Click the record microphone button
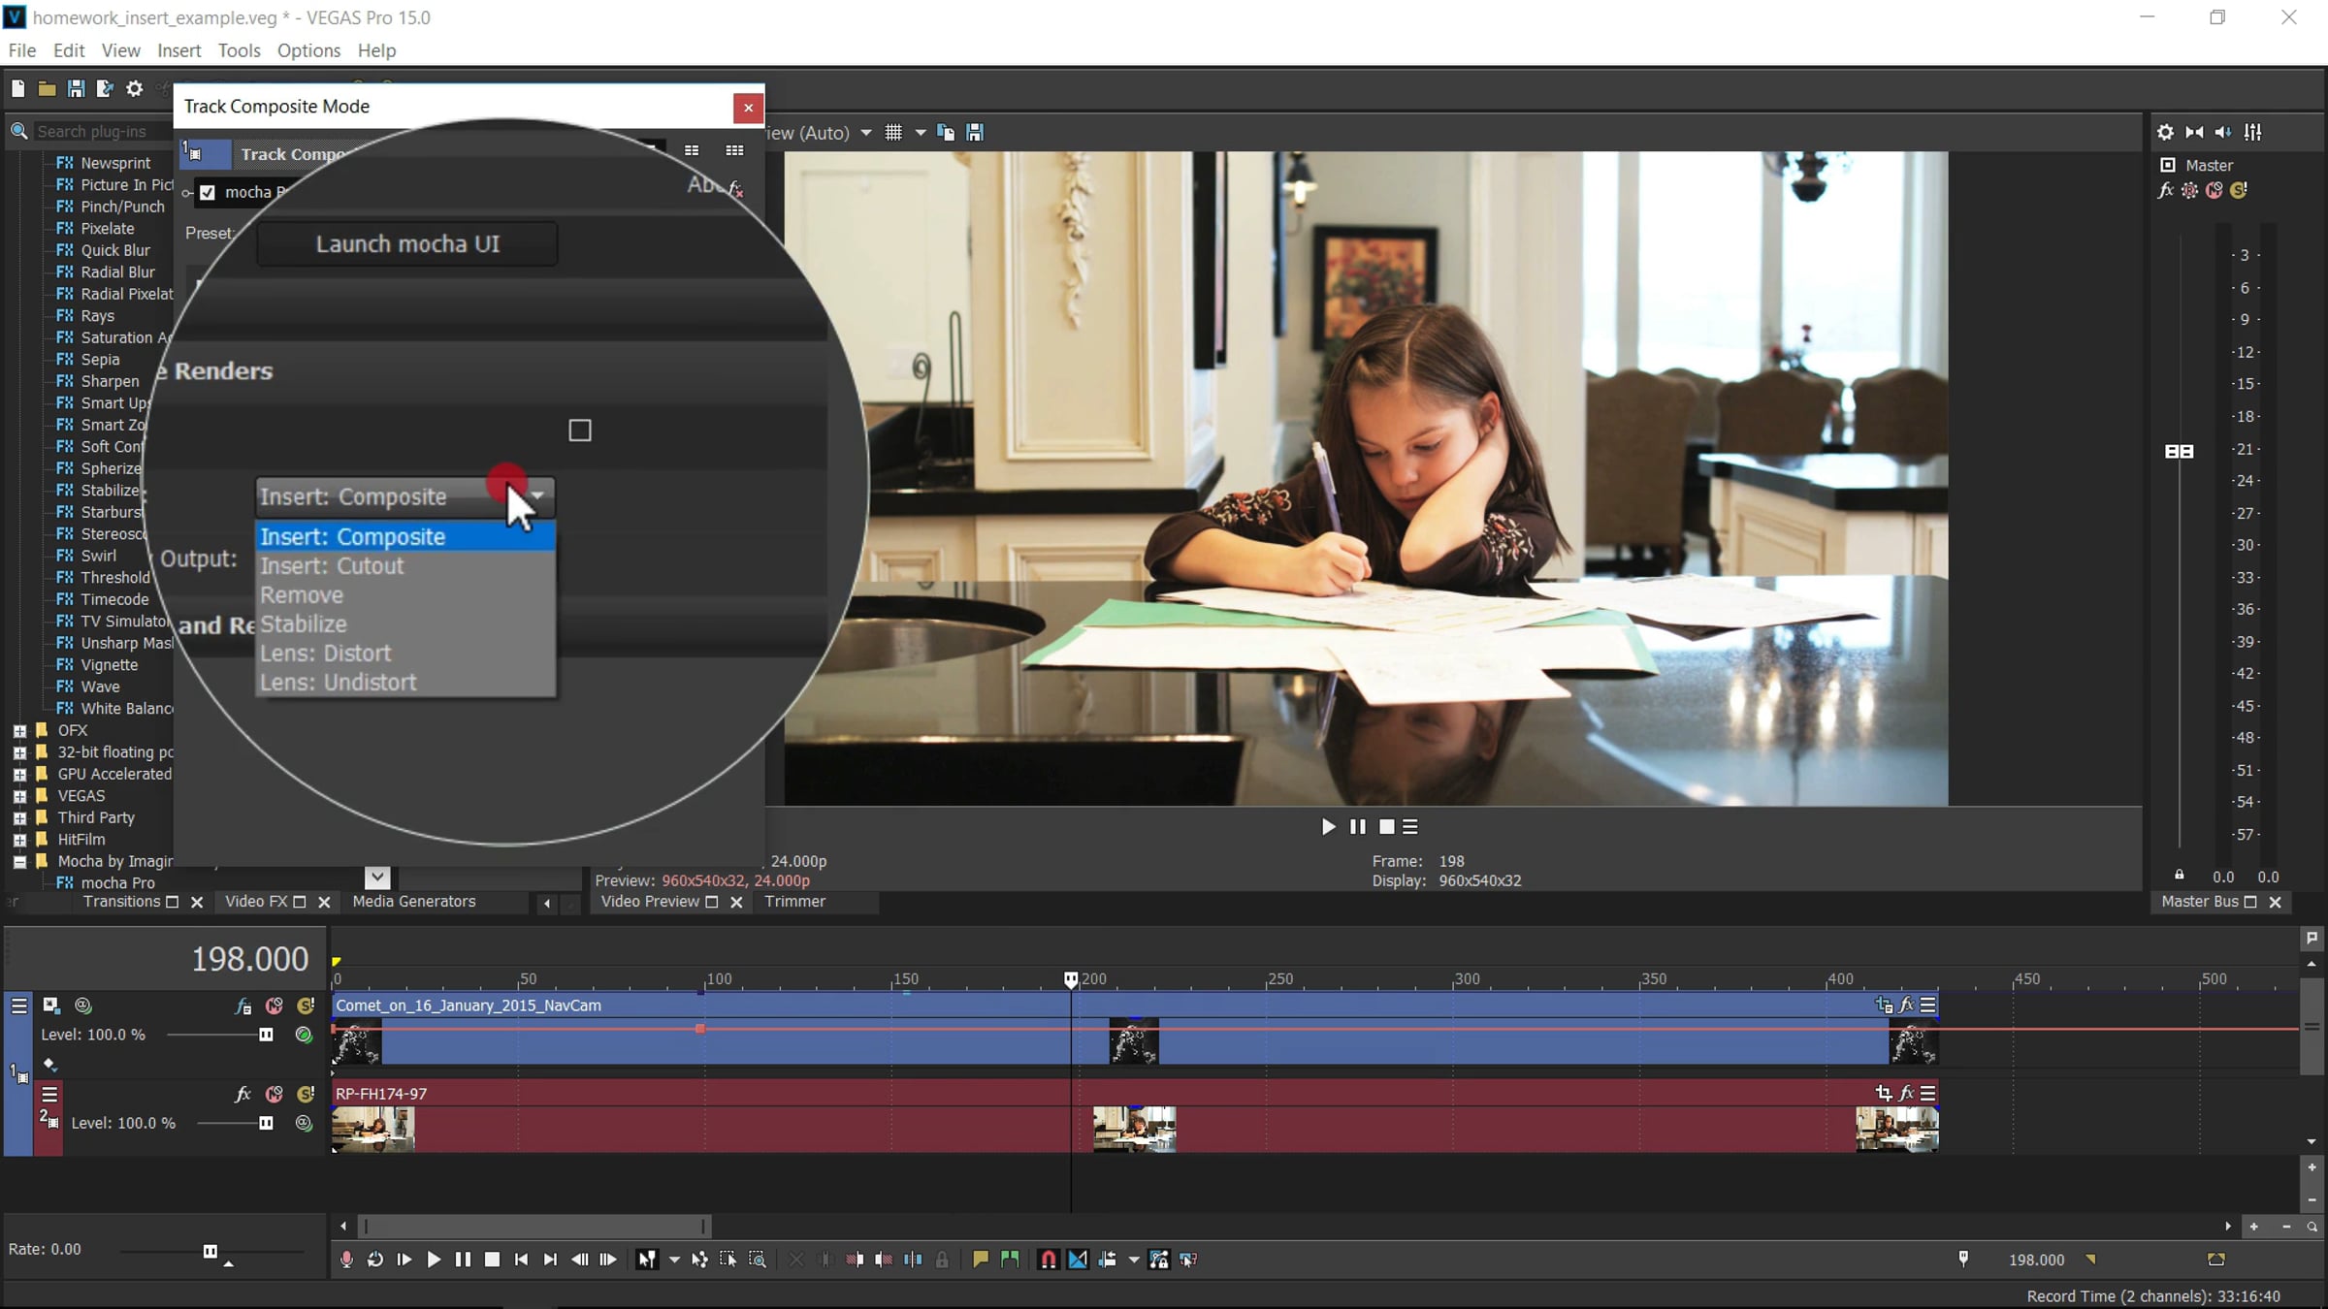This screenshot has height=1309, width=2328. (x=346, y=1260)
